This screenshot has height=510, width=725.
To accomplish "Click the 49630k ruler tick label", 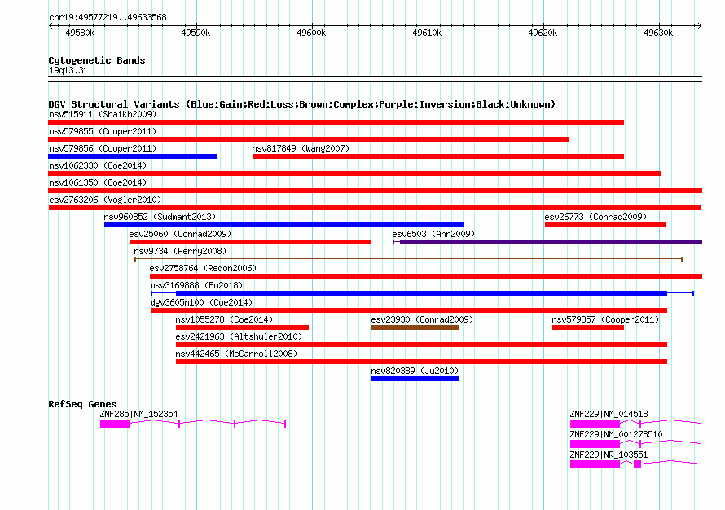I will 658,33.
